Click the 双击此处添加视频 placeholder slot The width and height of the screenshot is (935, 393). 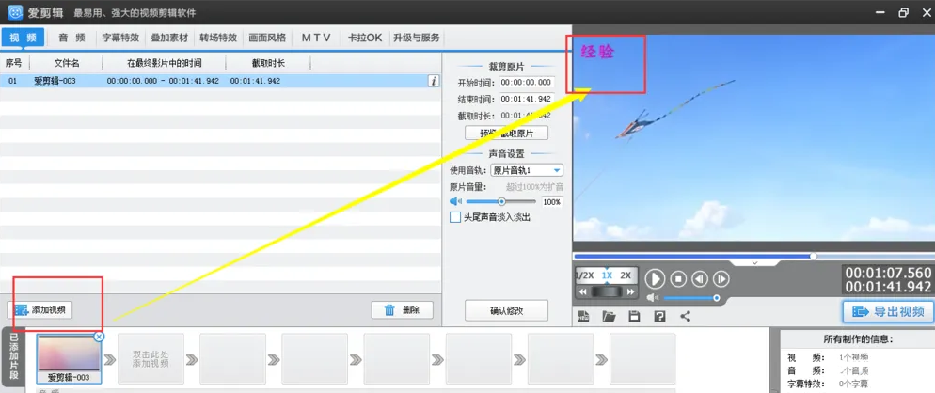pos(151,358)
